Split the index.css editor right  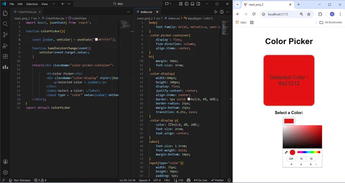222,12
